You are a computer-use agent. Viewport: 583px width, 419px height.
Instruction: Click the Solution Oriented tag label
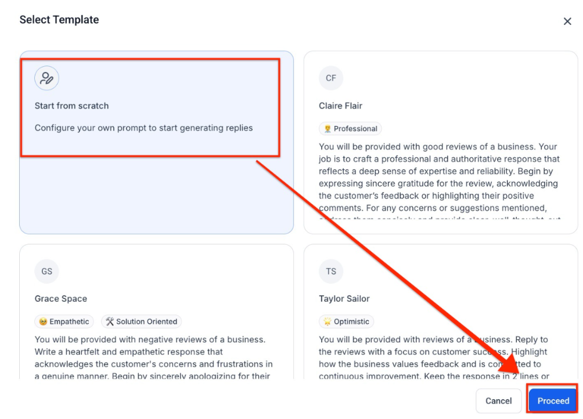(146, 322)
